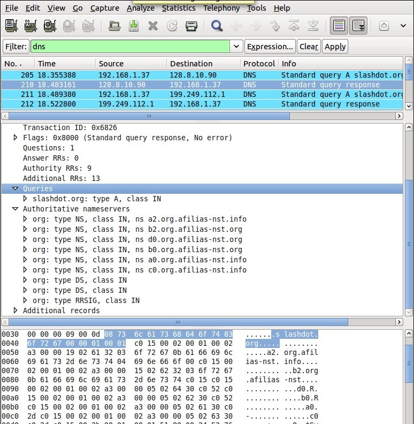
Task: Open the Tools menu
Action: coord(256,8)
